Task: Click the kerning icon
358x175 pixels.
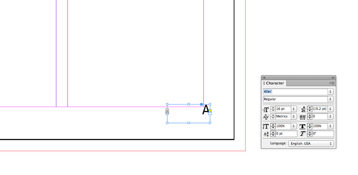Action: [266, 117]
